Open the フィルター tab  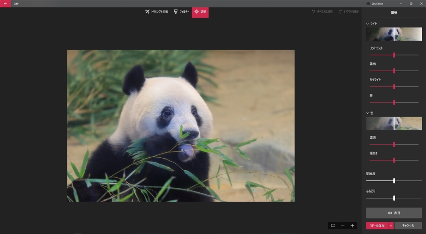click(181, 12)
